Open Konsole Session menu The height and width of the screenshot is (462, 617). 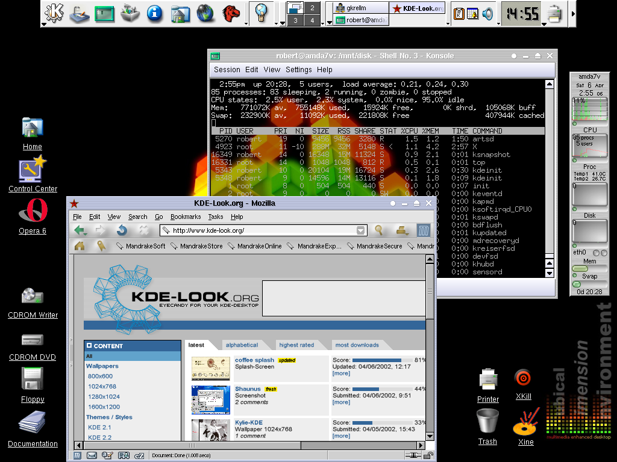[227, 70]
